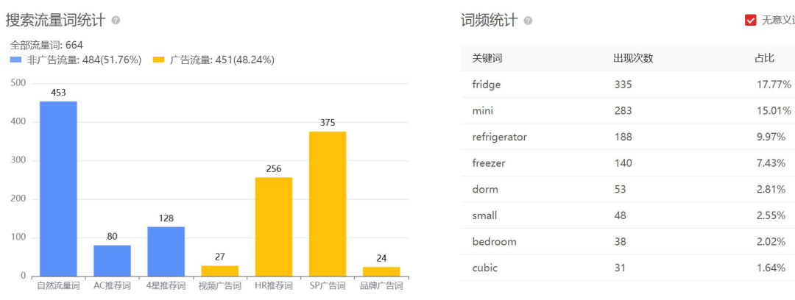Click the 关键词 column header
This screenshot has width=795, height=300.
pos(487,58)
